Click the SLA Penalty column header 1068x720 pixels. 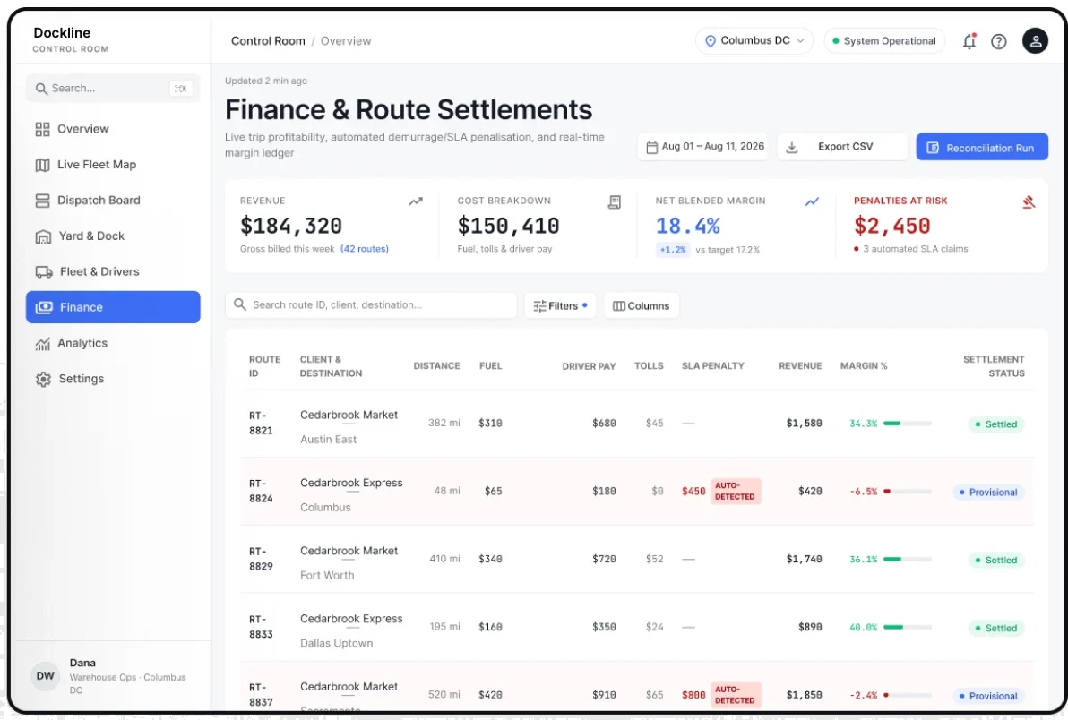[x=712, y=366]
